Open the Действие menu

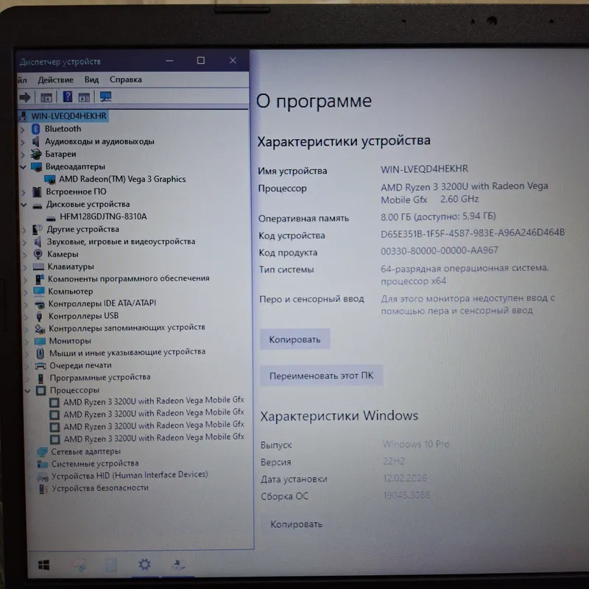[x=56, y=80]
